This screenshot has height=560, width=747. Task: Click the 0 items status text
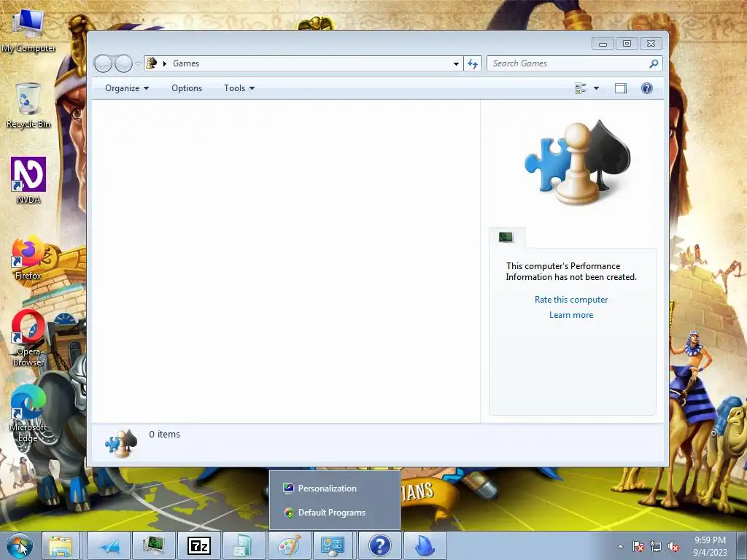[164, 435]
